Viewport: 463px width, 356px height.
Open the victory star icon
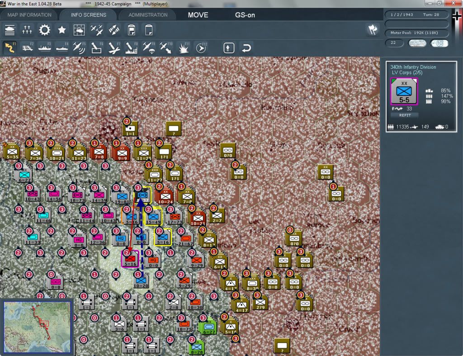61,30
